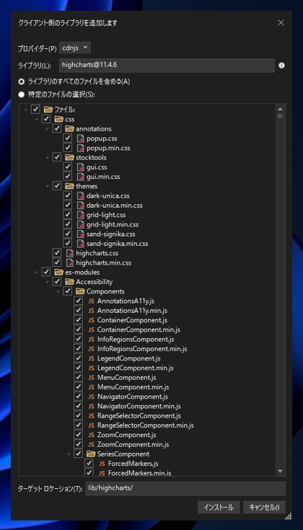
Task: Click the highcharts.css file icon
Action: [70, 253]
